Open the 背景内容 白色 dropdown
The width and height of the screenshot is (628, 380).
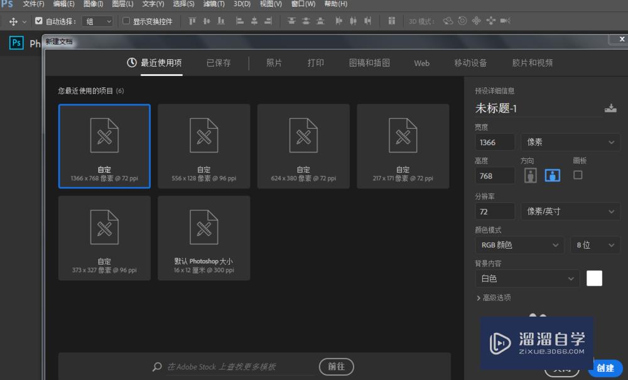pyautogui.click(x=527, y=279)
